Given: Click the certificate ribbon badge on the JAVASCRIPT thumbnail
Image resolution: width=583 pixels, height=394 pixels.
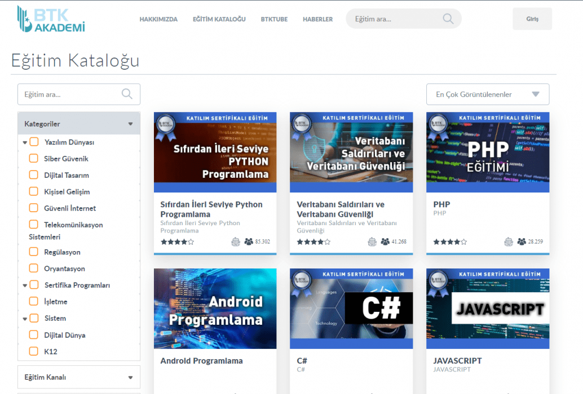Looking at the screenshot, I should [x=438, y=284].
